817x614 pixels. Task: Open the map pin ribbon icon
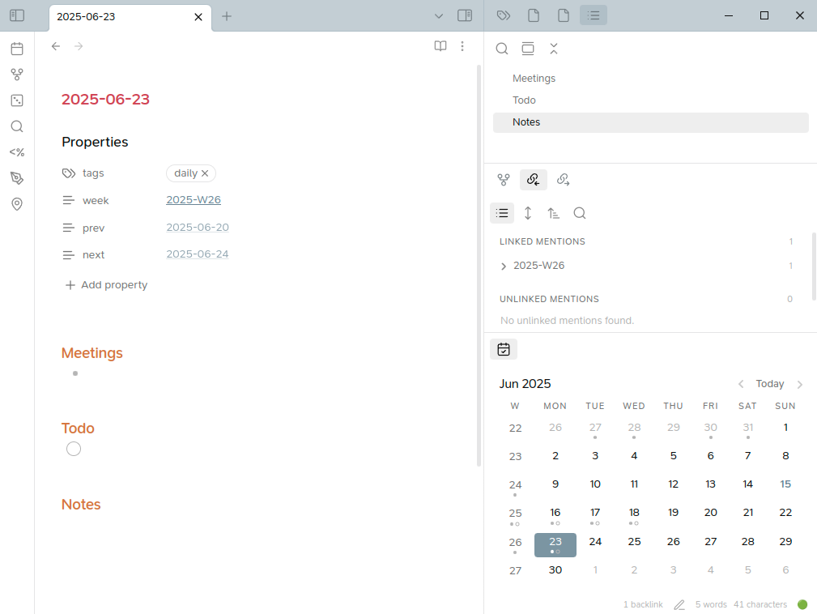[17, 204]
